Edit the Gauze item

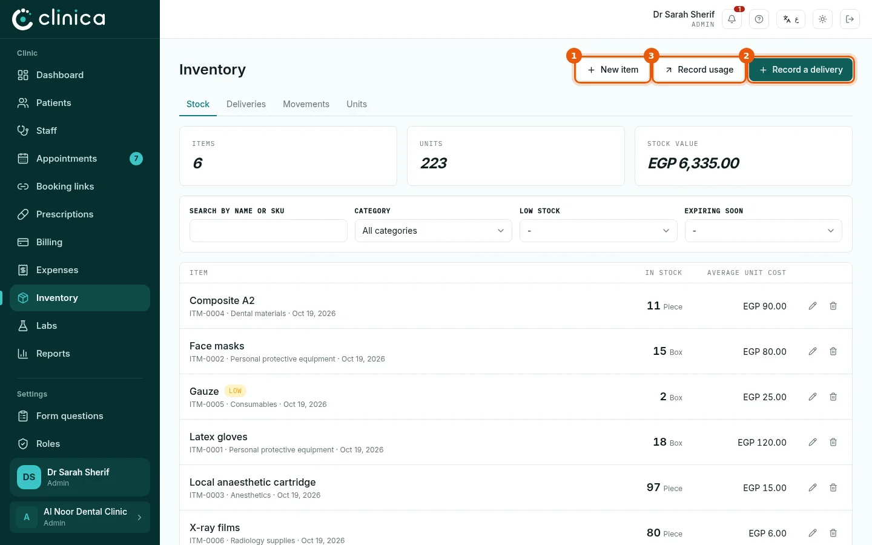(813, 397)
